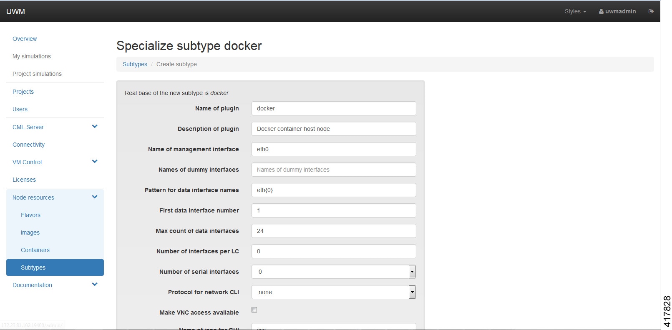Click Name of management interface field
The width and height of the screenshot is (672, 330).
[334, 149]
